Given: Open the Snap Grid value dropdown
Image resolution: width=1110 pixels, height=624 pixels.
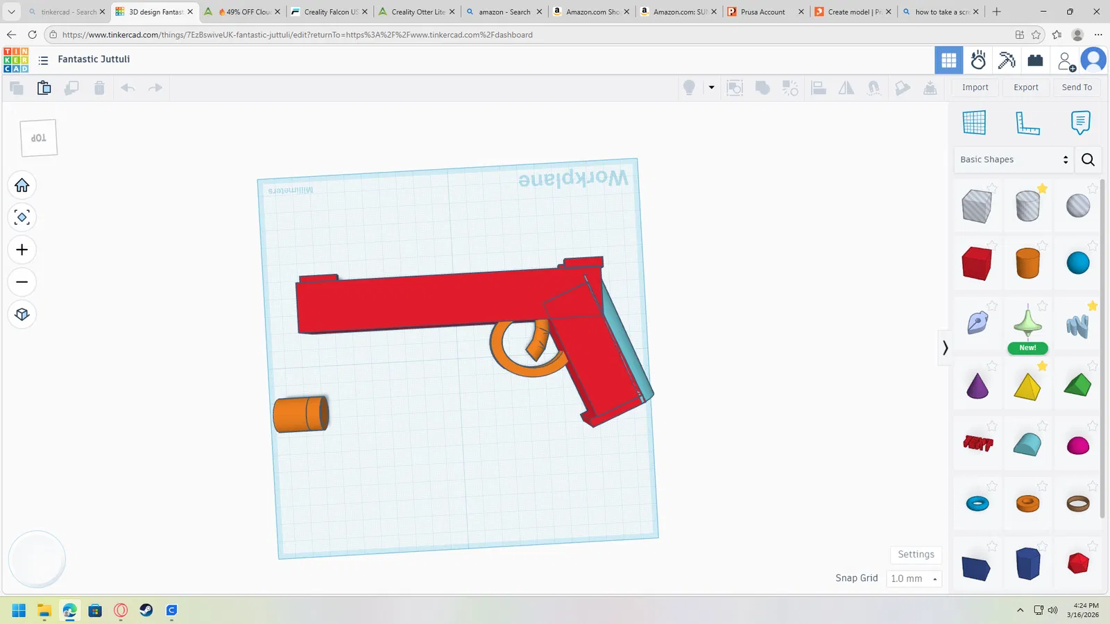Looking at the screenshot, I should (914, 578).
